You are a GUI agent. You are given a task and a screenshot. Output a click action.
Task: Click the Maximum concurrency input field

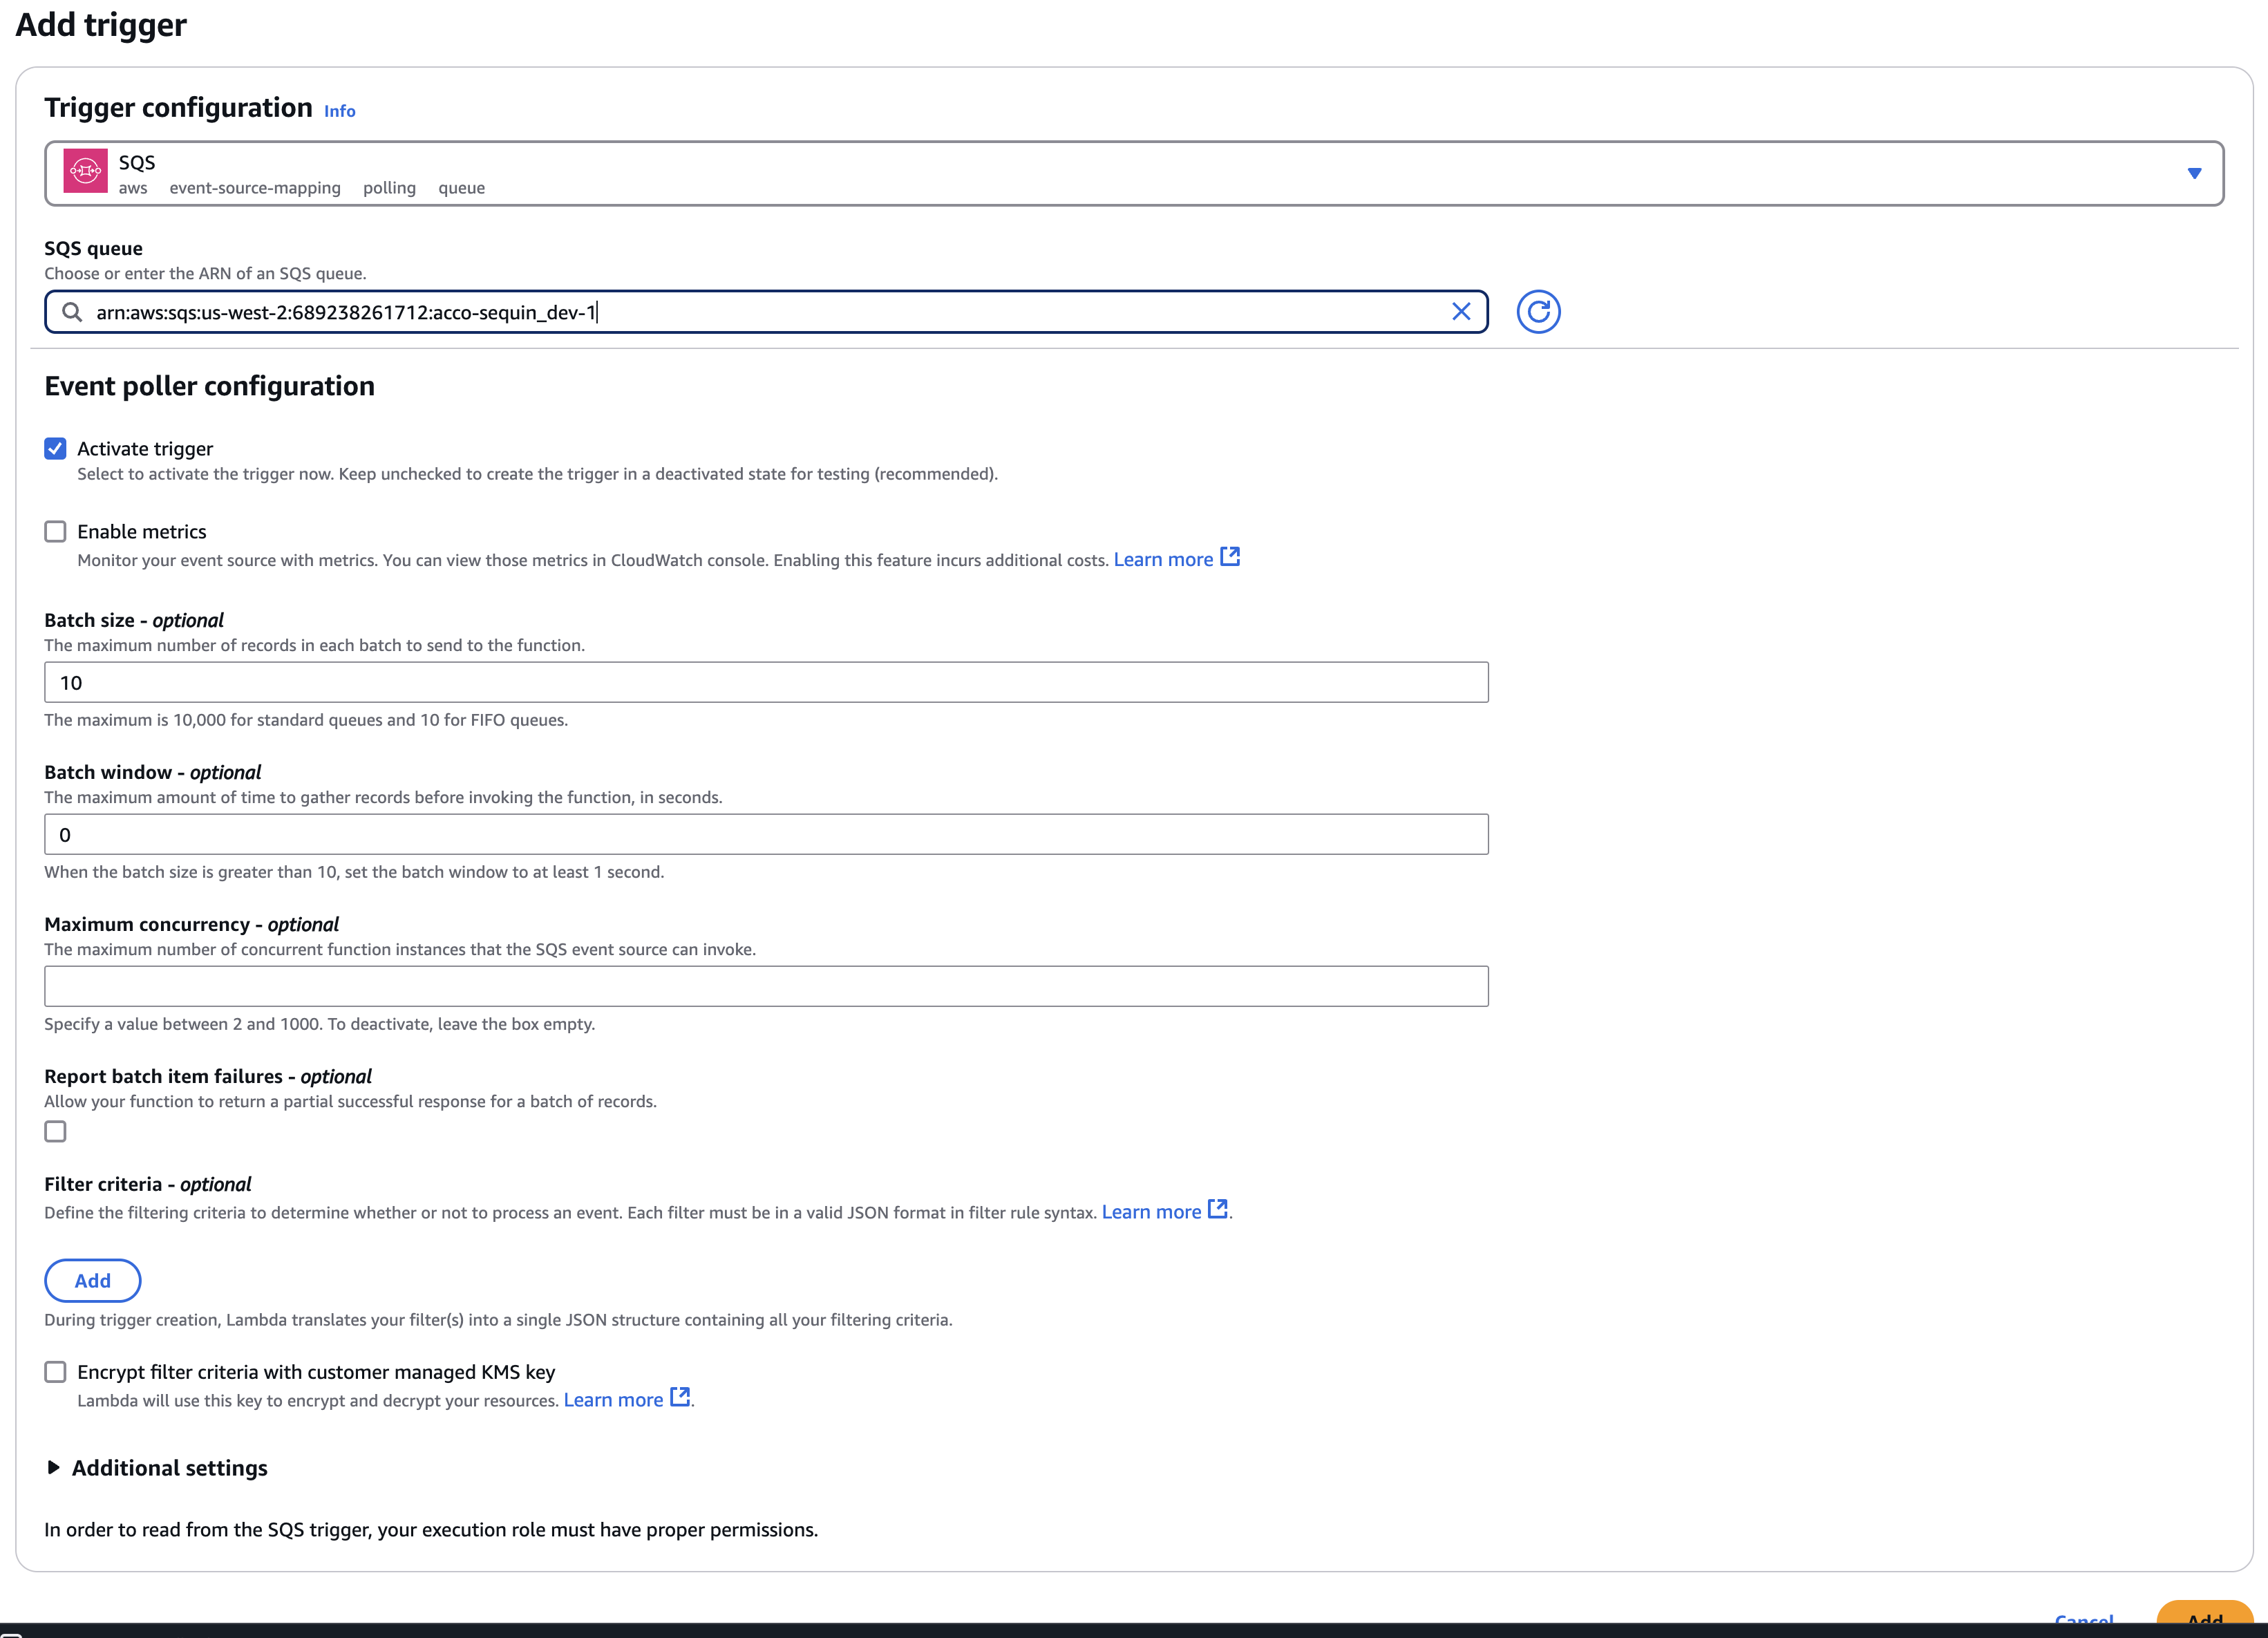click(766, 985)
